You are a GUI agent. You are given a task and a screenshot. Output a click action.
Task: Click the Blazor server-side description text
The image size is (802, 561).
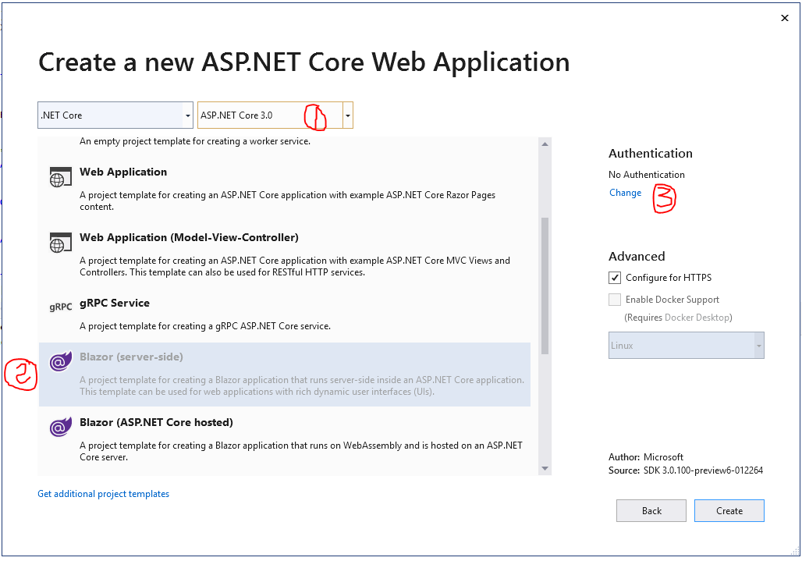tap(302, 385)
